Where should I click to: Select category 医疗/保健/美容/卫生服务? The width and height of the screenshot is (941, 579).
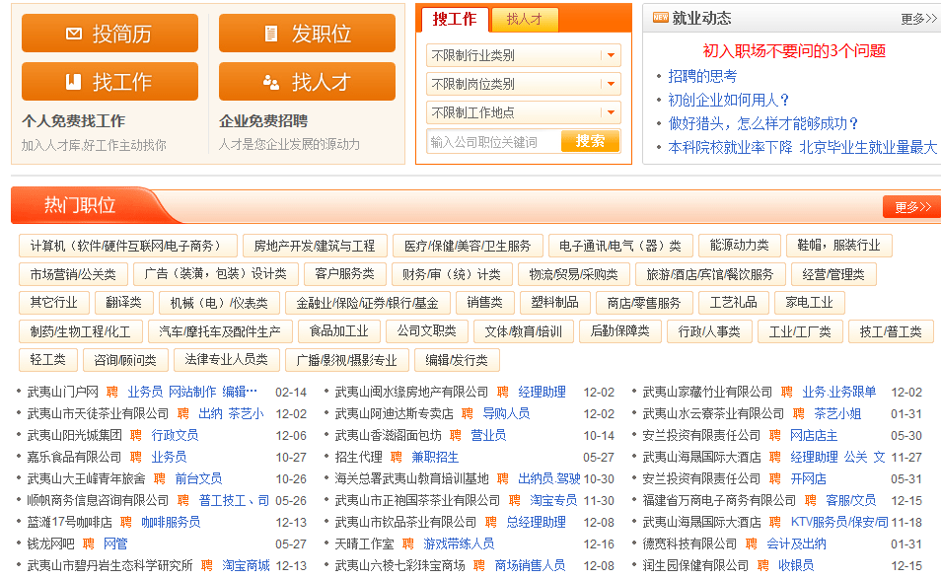(468, 246)
